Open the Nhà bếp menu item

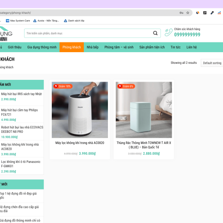[93, 47]
